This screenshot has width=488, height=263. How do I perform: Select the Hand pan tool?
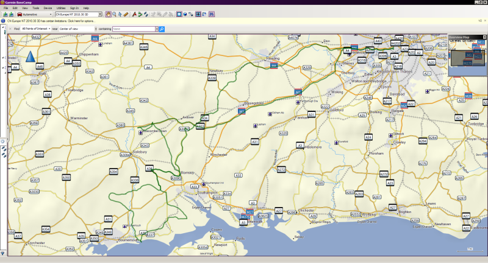pos(109,13)
